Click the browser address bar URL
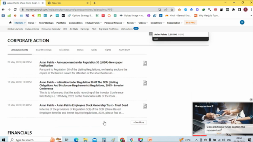This screenshot has width=253, height=142. pyautogui.click(x=70, y=9)
